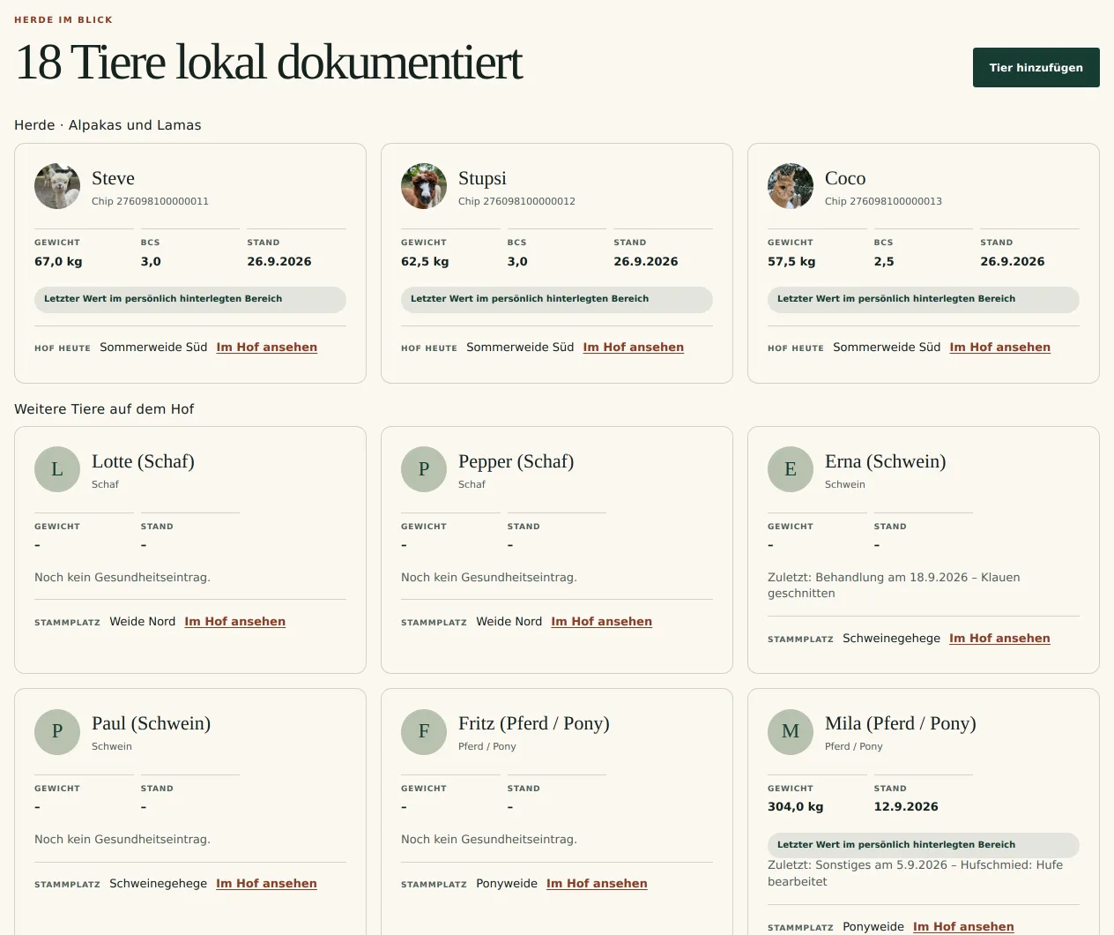Image resolution: width=1114 pixels, height=935 pixels.
Task: Open Im Hof ansehen for Paul
Action: 267,884
